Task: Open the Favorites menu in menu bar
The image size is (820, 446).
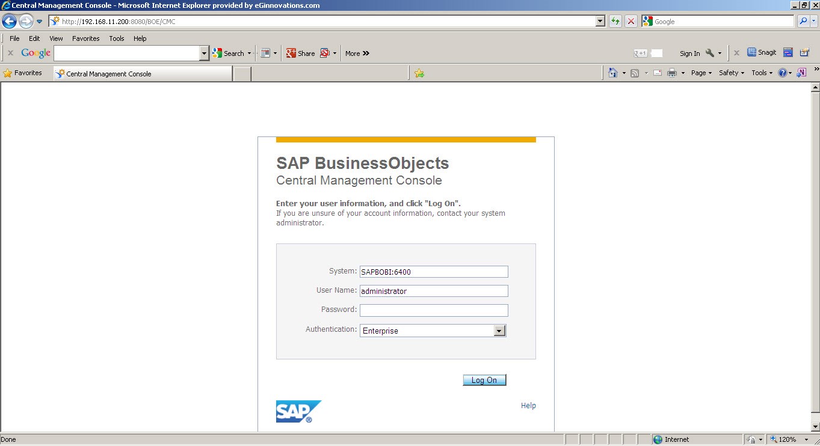Action: point(86,38)
